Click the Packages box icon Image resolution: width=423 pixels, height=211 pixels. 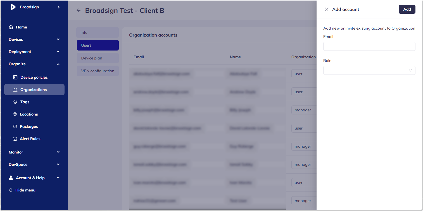(15, 126)
